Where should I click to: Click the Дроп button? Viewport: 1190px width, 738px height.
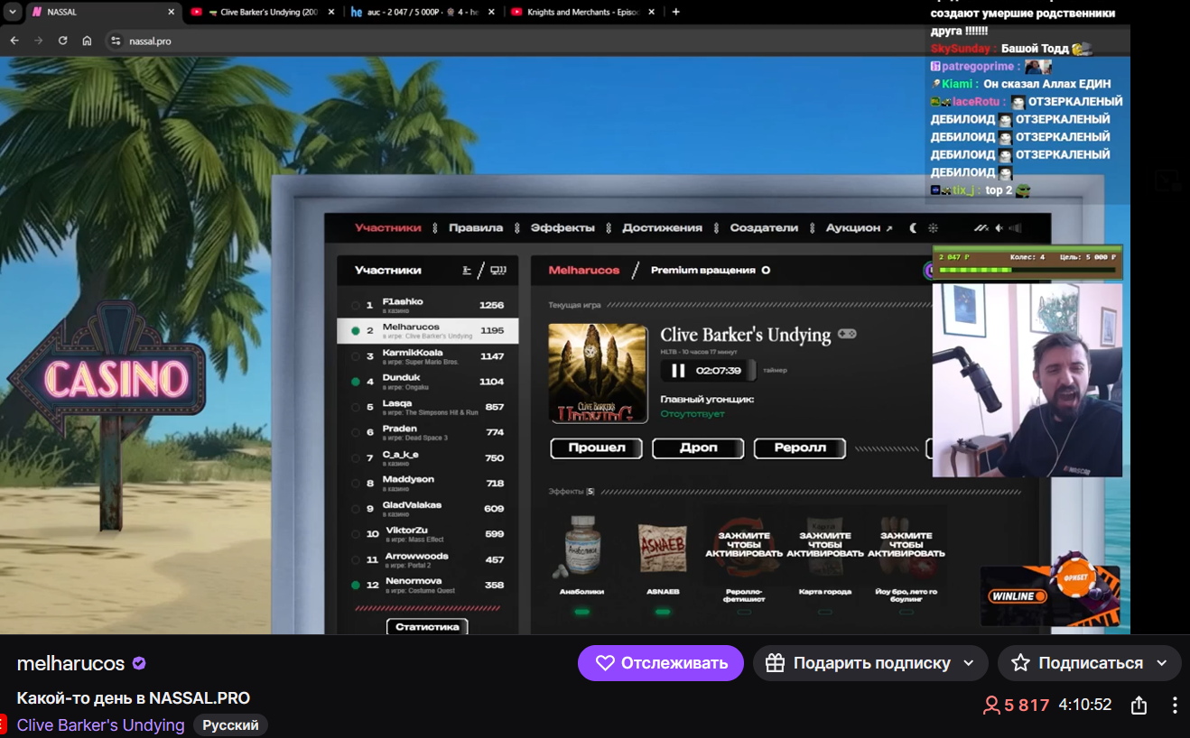click(698, 448)
